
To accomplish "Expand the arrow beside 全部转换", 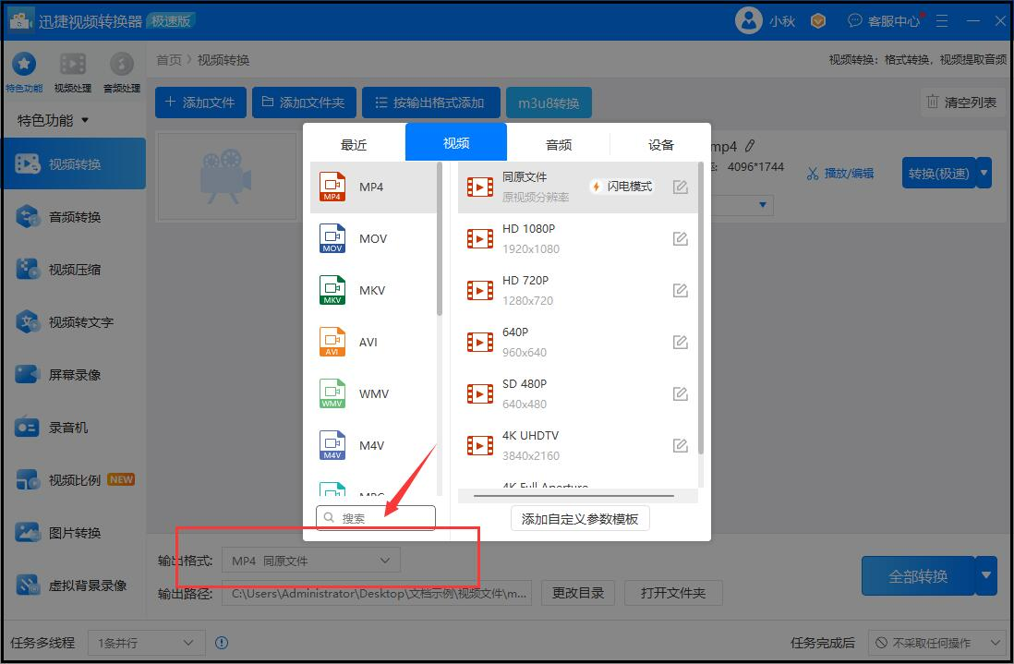I will pos(985,575).
